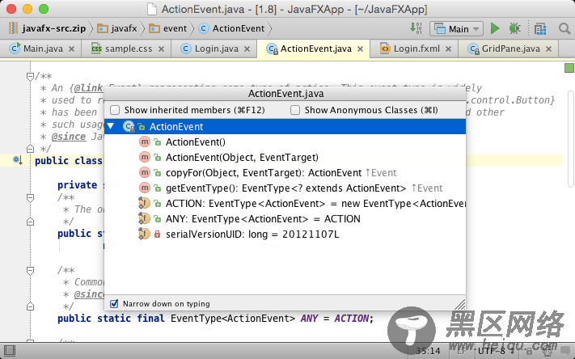The image size is (575, 359).
Task: Collapse the ActionEvent tree node
Action: click(x=111, y=126)
